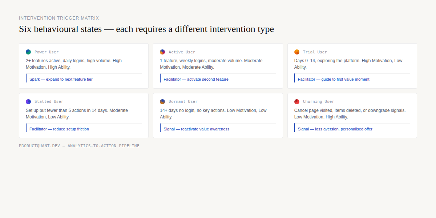The image size is (436, 218).
Task: Click the "Set up but fewer than 5 actions" description
Action: pos(77,114)
